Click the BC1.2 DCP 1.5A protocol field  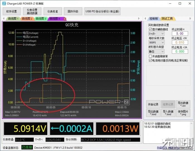110,140
